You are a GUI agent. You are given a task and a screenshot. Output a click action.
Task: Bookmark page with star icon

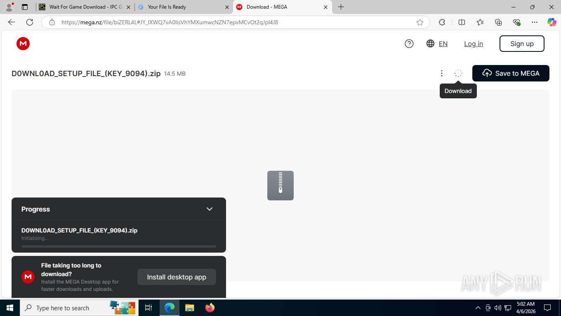tap(420, 22)
